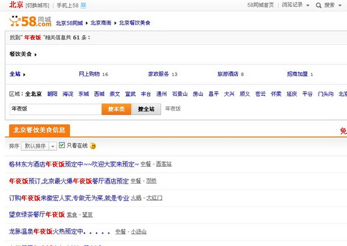Open 北京商街 breadcrumb link

pyautogui.click(x=101, y=23)
